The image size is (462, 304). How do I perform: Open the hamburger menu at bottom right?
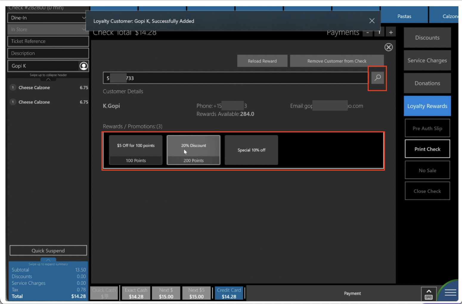coord(450,293)
